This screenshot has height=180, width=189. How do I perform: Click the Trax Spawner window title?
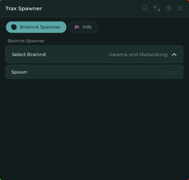coord(24,9)
